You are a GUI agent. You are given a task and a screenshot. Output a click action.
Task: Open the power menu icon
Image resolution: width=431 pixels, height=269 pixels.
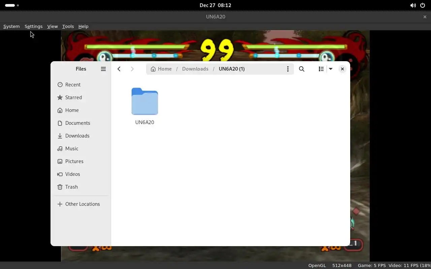(423, 5)
